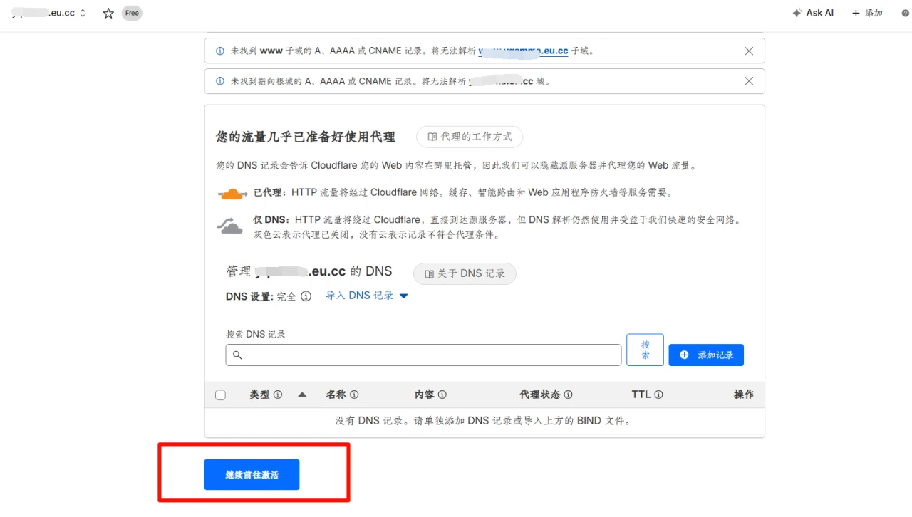Click info icon on root domain warning
The width and height of the screenshot is (912, 517).
point(219,81)
